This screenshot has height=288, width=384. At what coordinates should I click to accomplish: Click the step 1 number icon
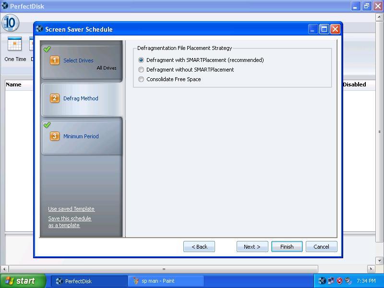[x=55, y=60]
